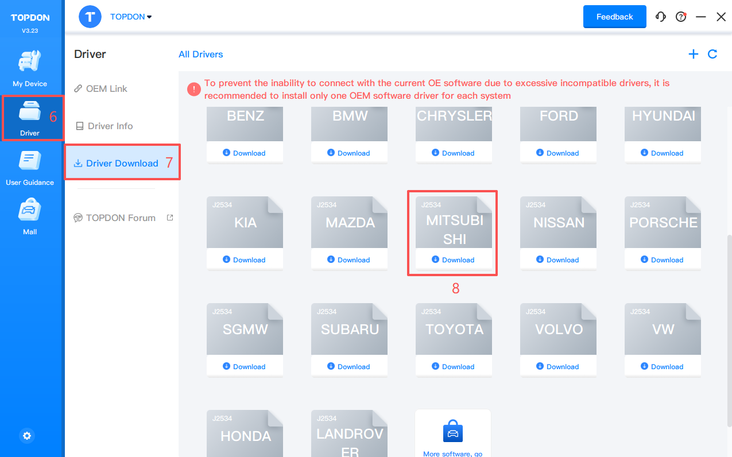
Task: Click the headset support icon
Action: point(661,17)
